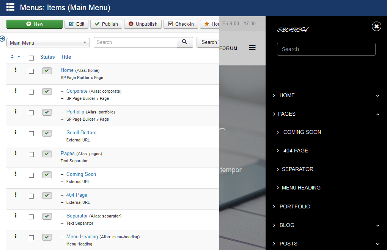Open the Portfolio menu item link

coord(75,112)
